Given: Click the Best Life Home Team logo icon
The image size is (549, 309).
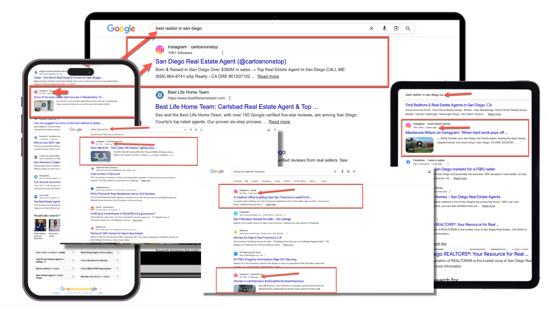Looking at the screenshot, I should click(x=160, y=95).
